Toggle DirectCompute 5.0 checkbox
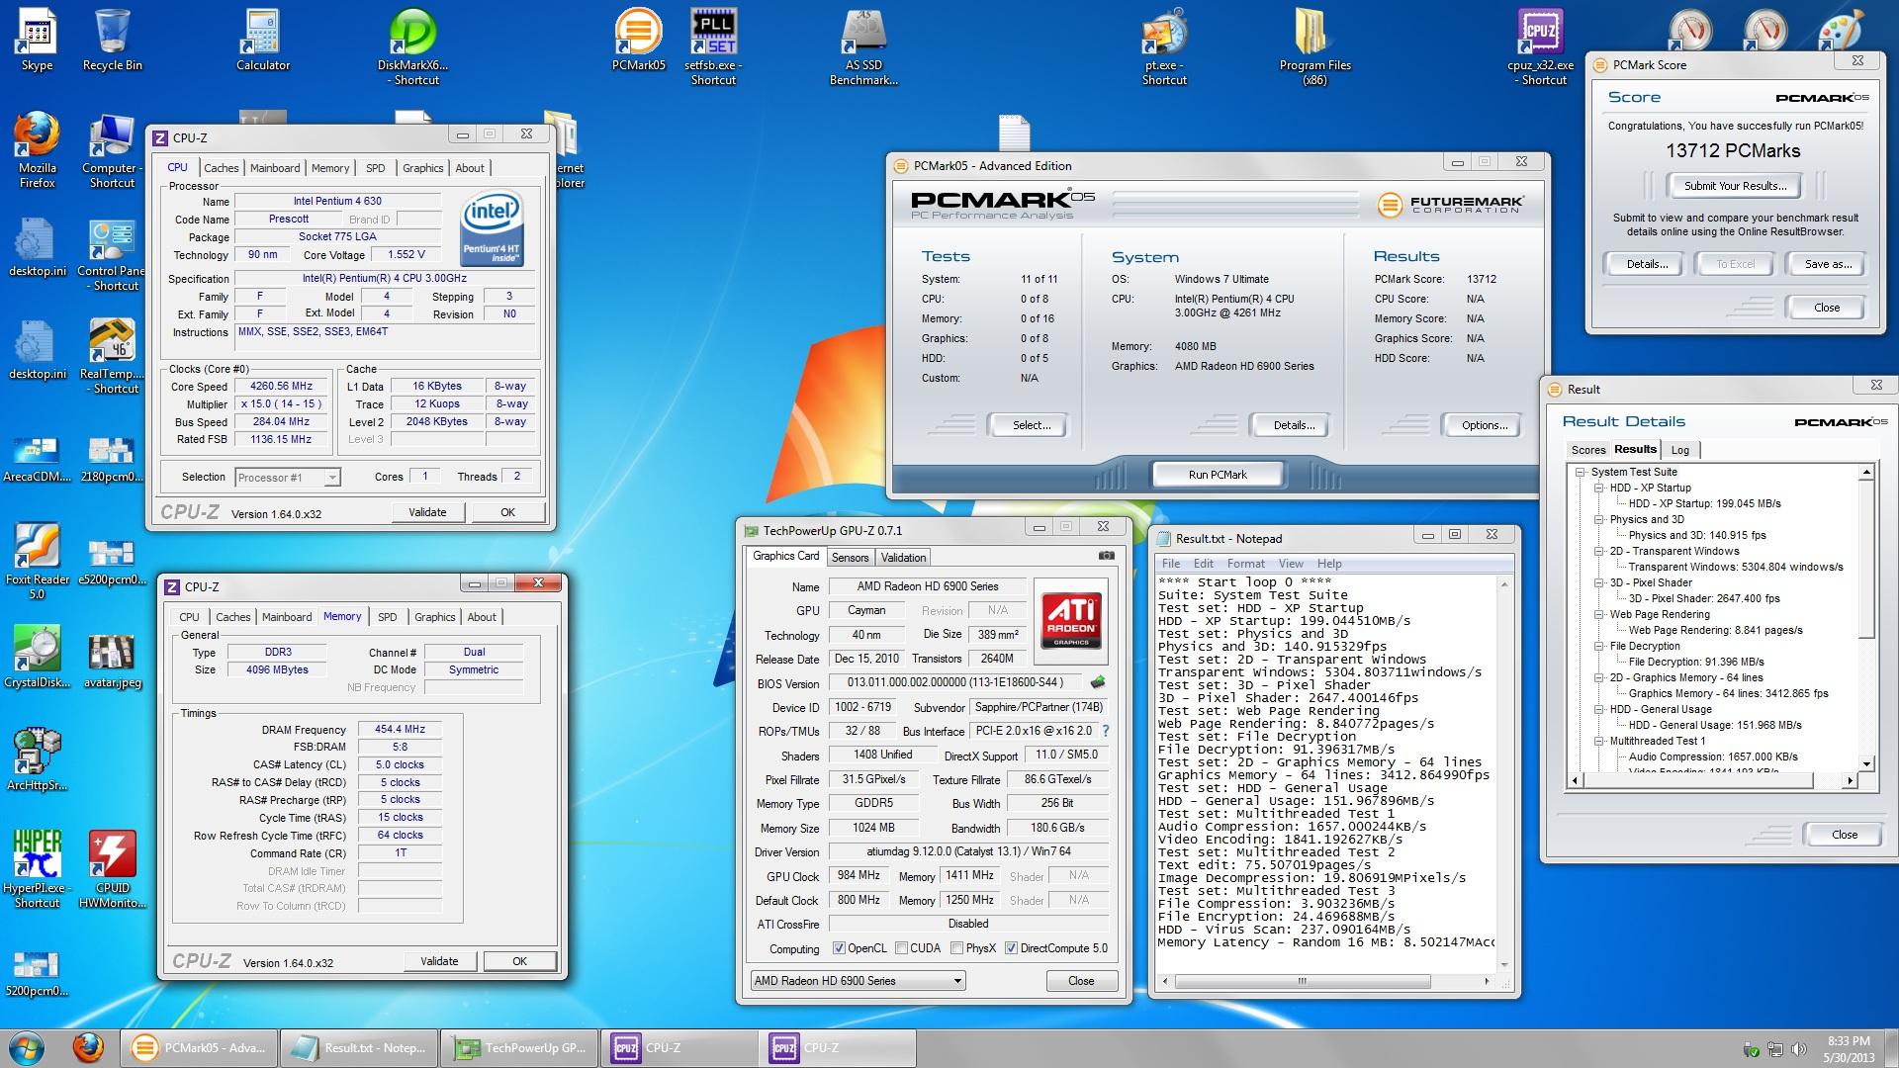Viewport: 1899px width, 1068px height. pyautogui.click(x=1011, y=948)
